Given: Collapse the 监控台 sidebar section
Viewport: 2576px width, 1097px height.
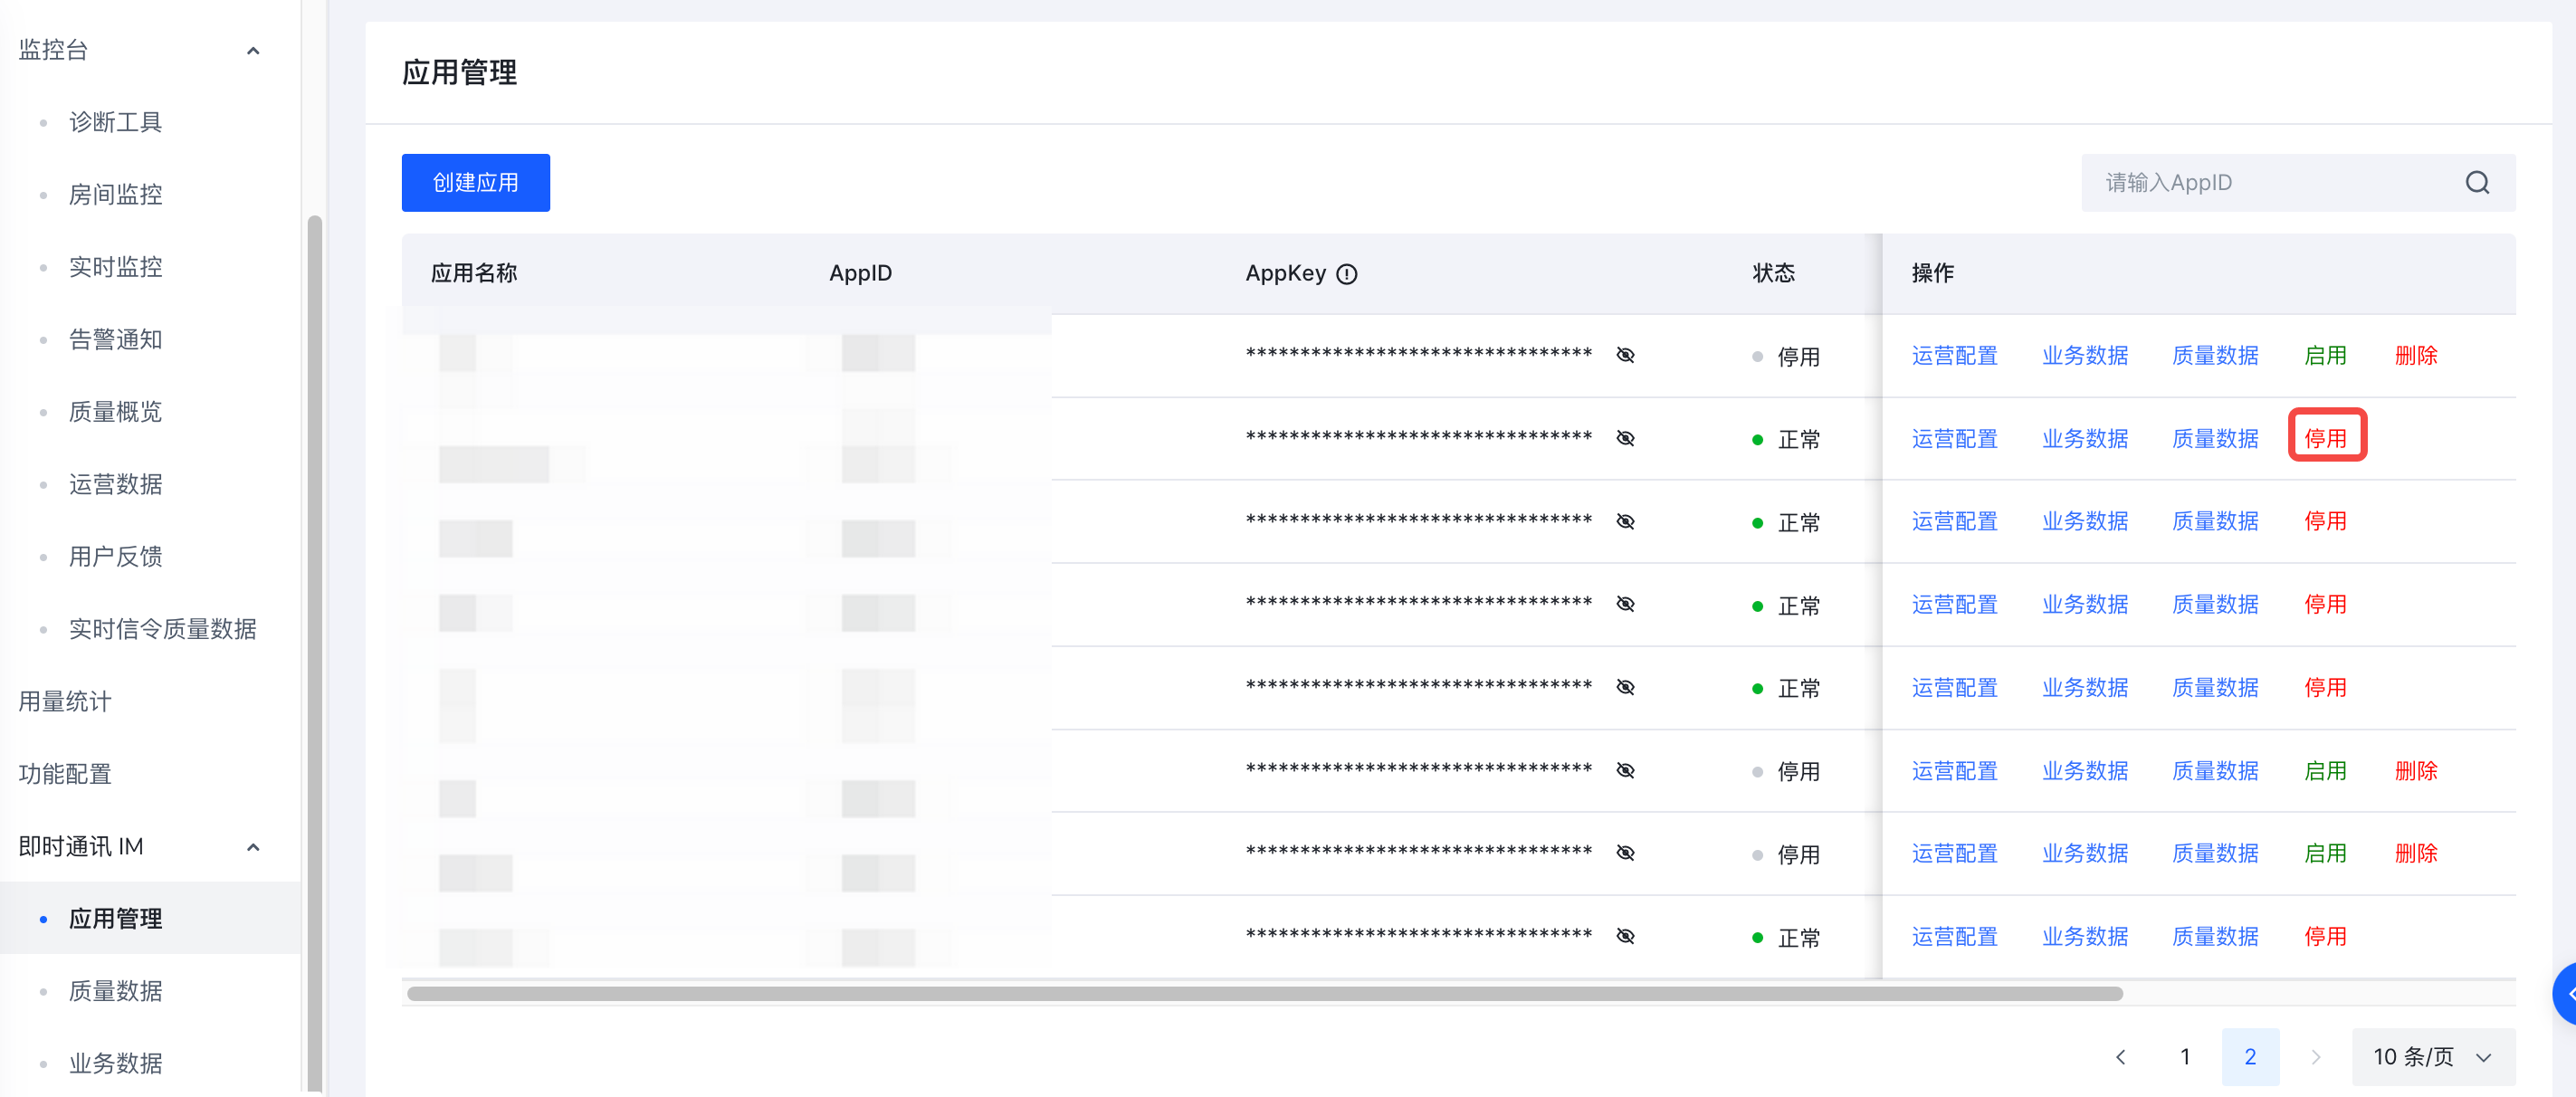Looking at the screenshot, I should tap(253, 50).
